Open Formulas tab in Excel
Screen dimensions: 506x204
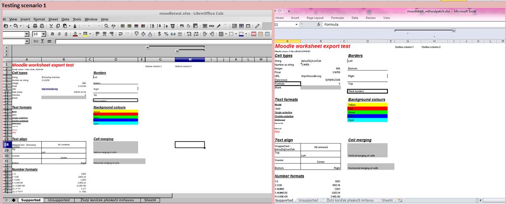[x=338, y=18]
